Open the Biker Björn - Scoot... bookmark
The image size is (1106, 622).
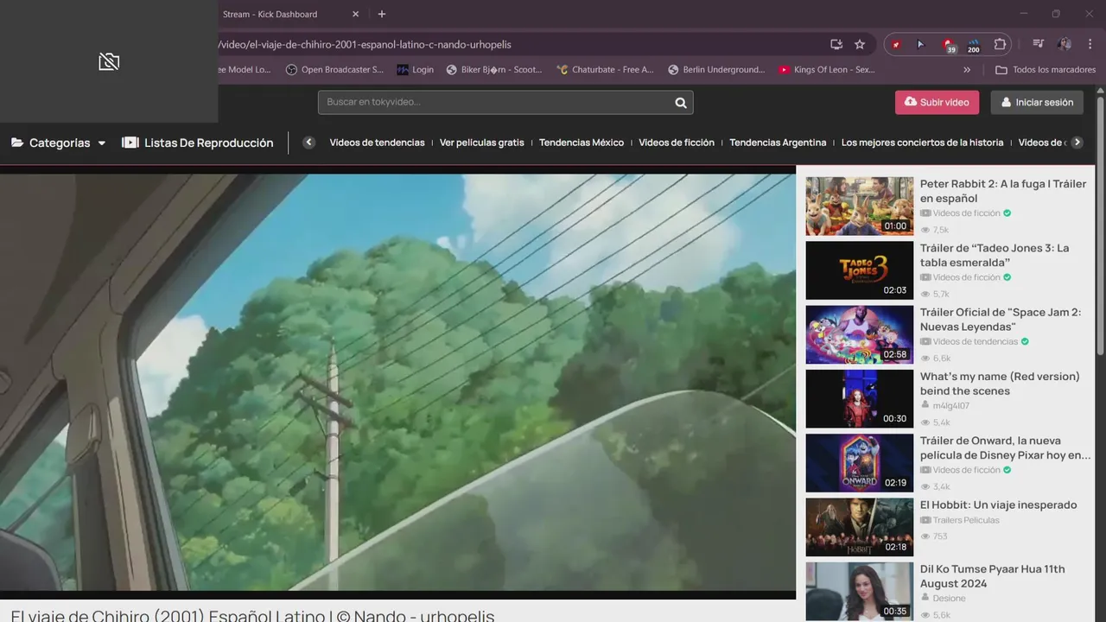(494, 70)
